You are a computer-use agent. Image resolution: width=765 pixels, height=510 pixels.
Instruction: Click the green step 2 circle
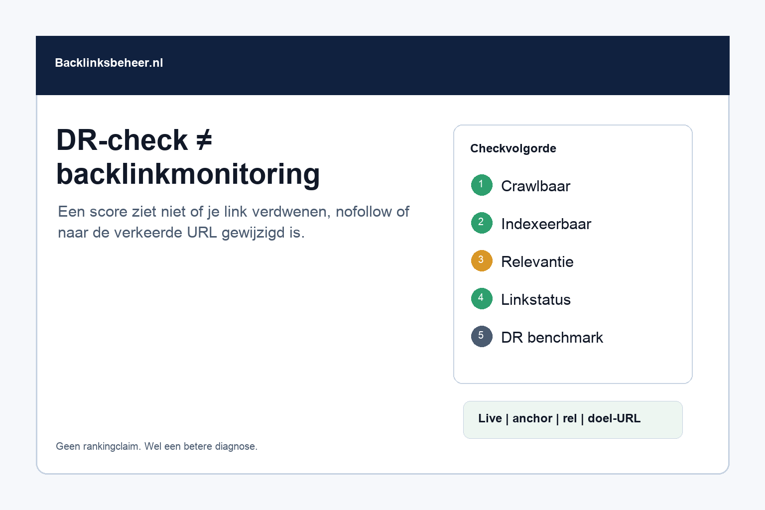coord(482,223)
